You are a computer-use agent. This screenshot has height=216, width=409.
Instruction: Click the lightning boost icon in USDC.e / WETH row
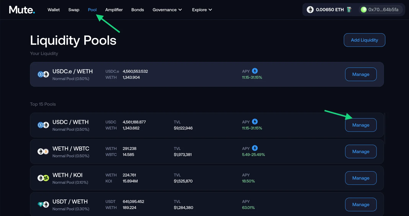click(255, 71)
